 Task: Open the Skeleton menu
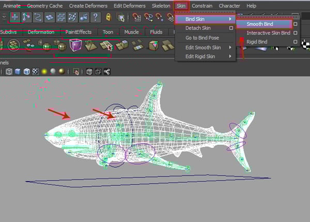pyautogui.click(x=161, y=6)
